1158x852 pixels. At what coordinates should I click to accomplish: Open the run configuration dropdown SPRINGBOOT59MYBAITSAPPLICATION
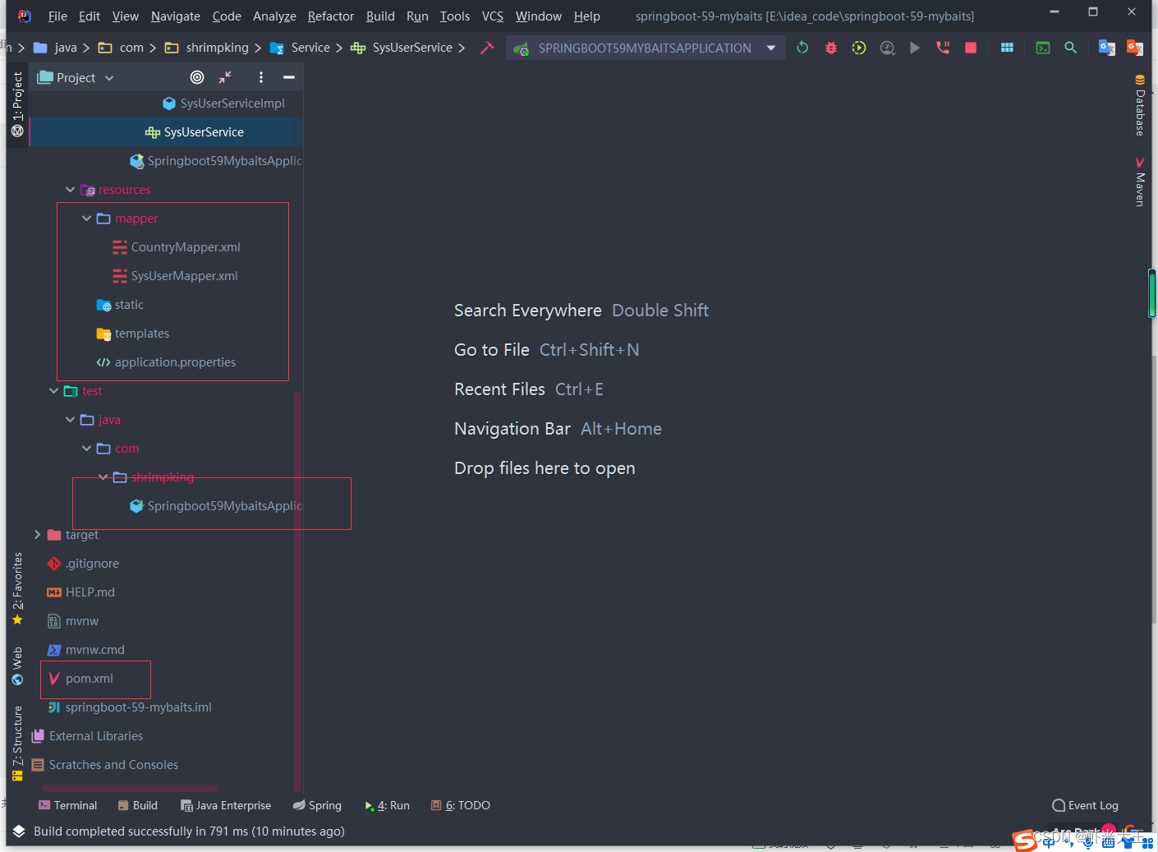(645, 48)
